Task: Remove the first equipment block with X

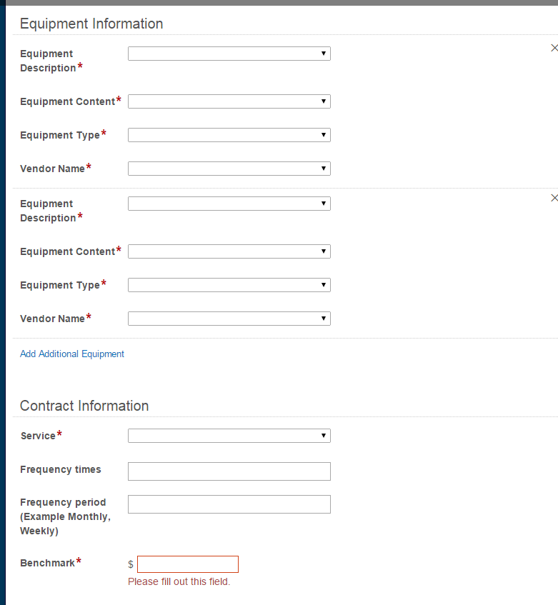Action: click(x=554, y=48)
